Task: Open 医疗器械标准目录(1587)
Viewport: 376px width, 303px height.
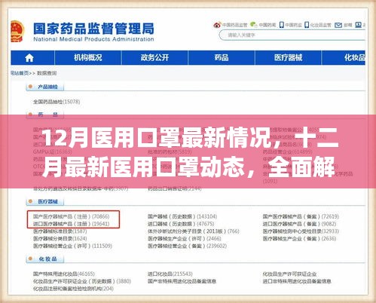Action: 60,231
